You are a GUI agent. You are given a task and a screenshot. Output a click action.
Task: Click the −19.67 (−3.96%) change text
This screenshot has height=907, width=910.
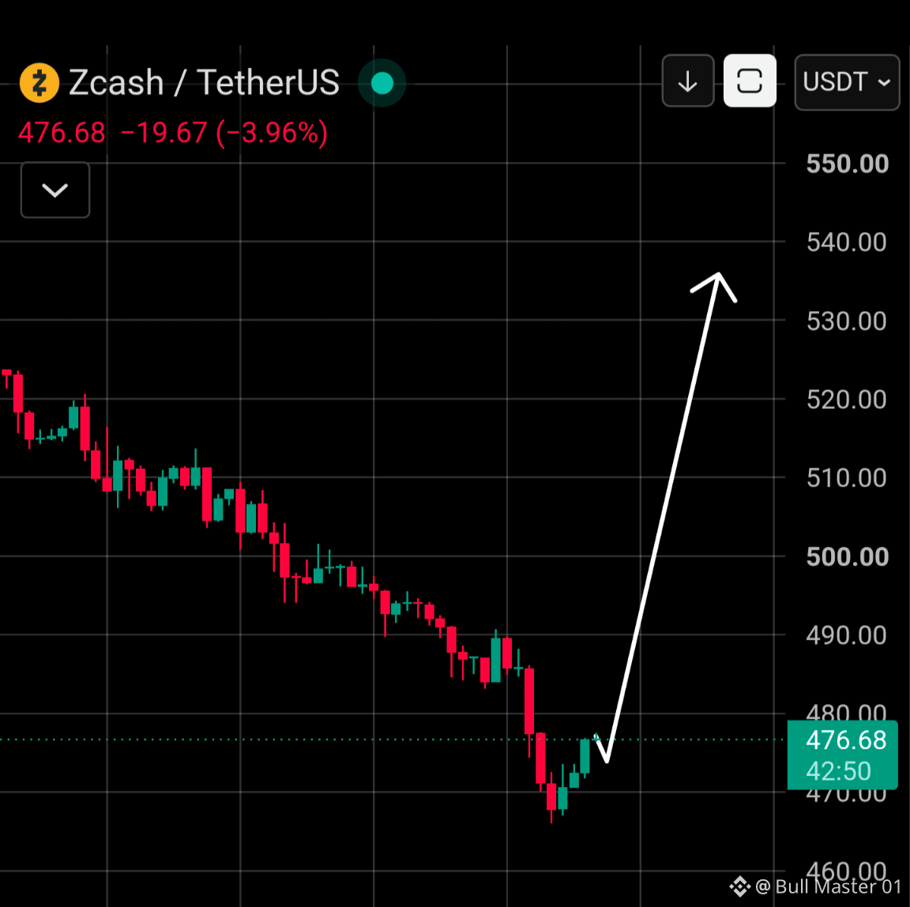coord(224,133)
